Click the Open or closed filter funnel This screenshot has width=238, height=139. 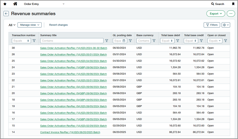pyautogui.click(x=226, y=41)
